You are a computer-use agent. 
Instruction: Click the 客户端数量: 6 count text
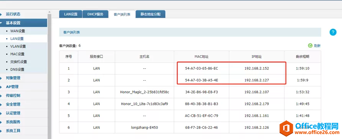click(x=70, y=46)
